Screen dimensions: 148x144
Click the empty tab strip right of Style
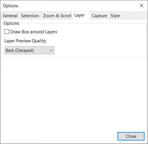click(x=136, y=15)
